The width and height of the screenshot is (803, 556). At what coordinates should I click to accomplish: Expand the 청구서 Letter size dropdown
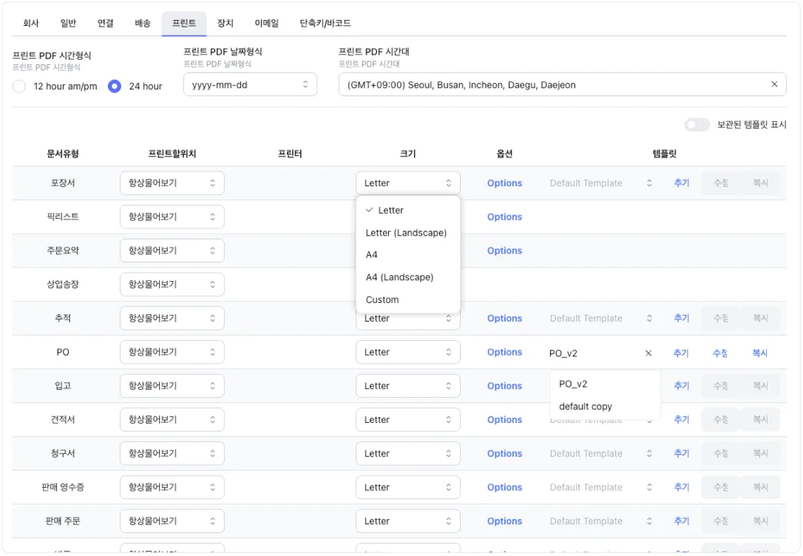tap(407, 454)
